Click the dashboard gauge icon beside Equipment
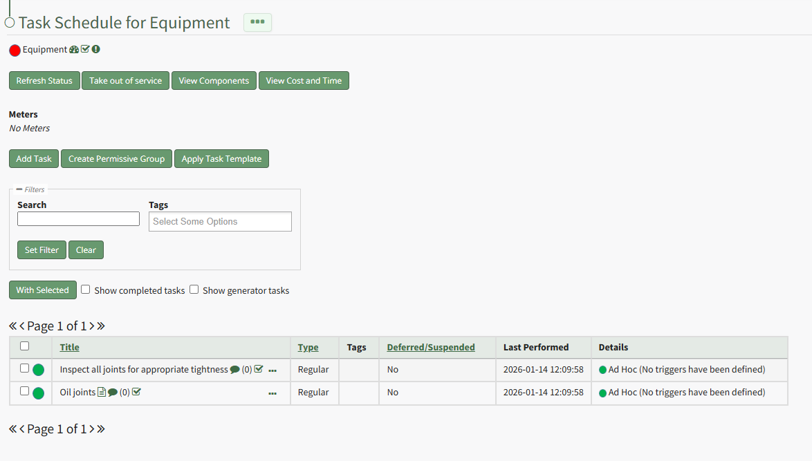 pos(74,50)
